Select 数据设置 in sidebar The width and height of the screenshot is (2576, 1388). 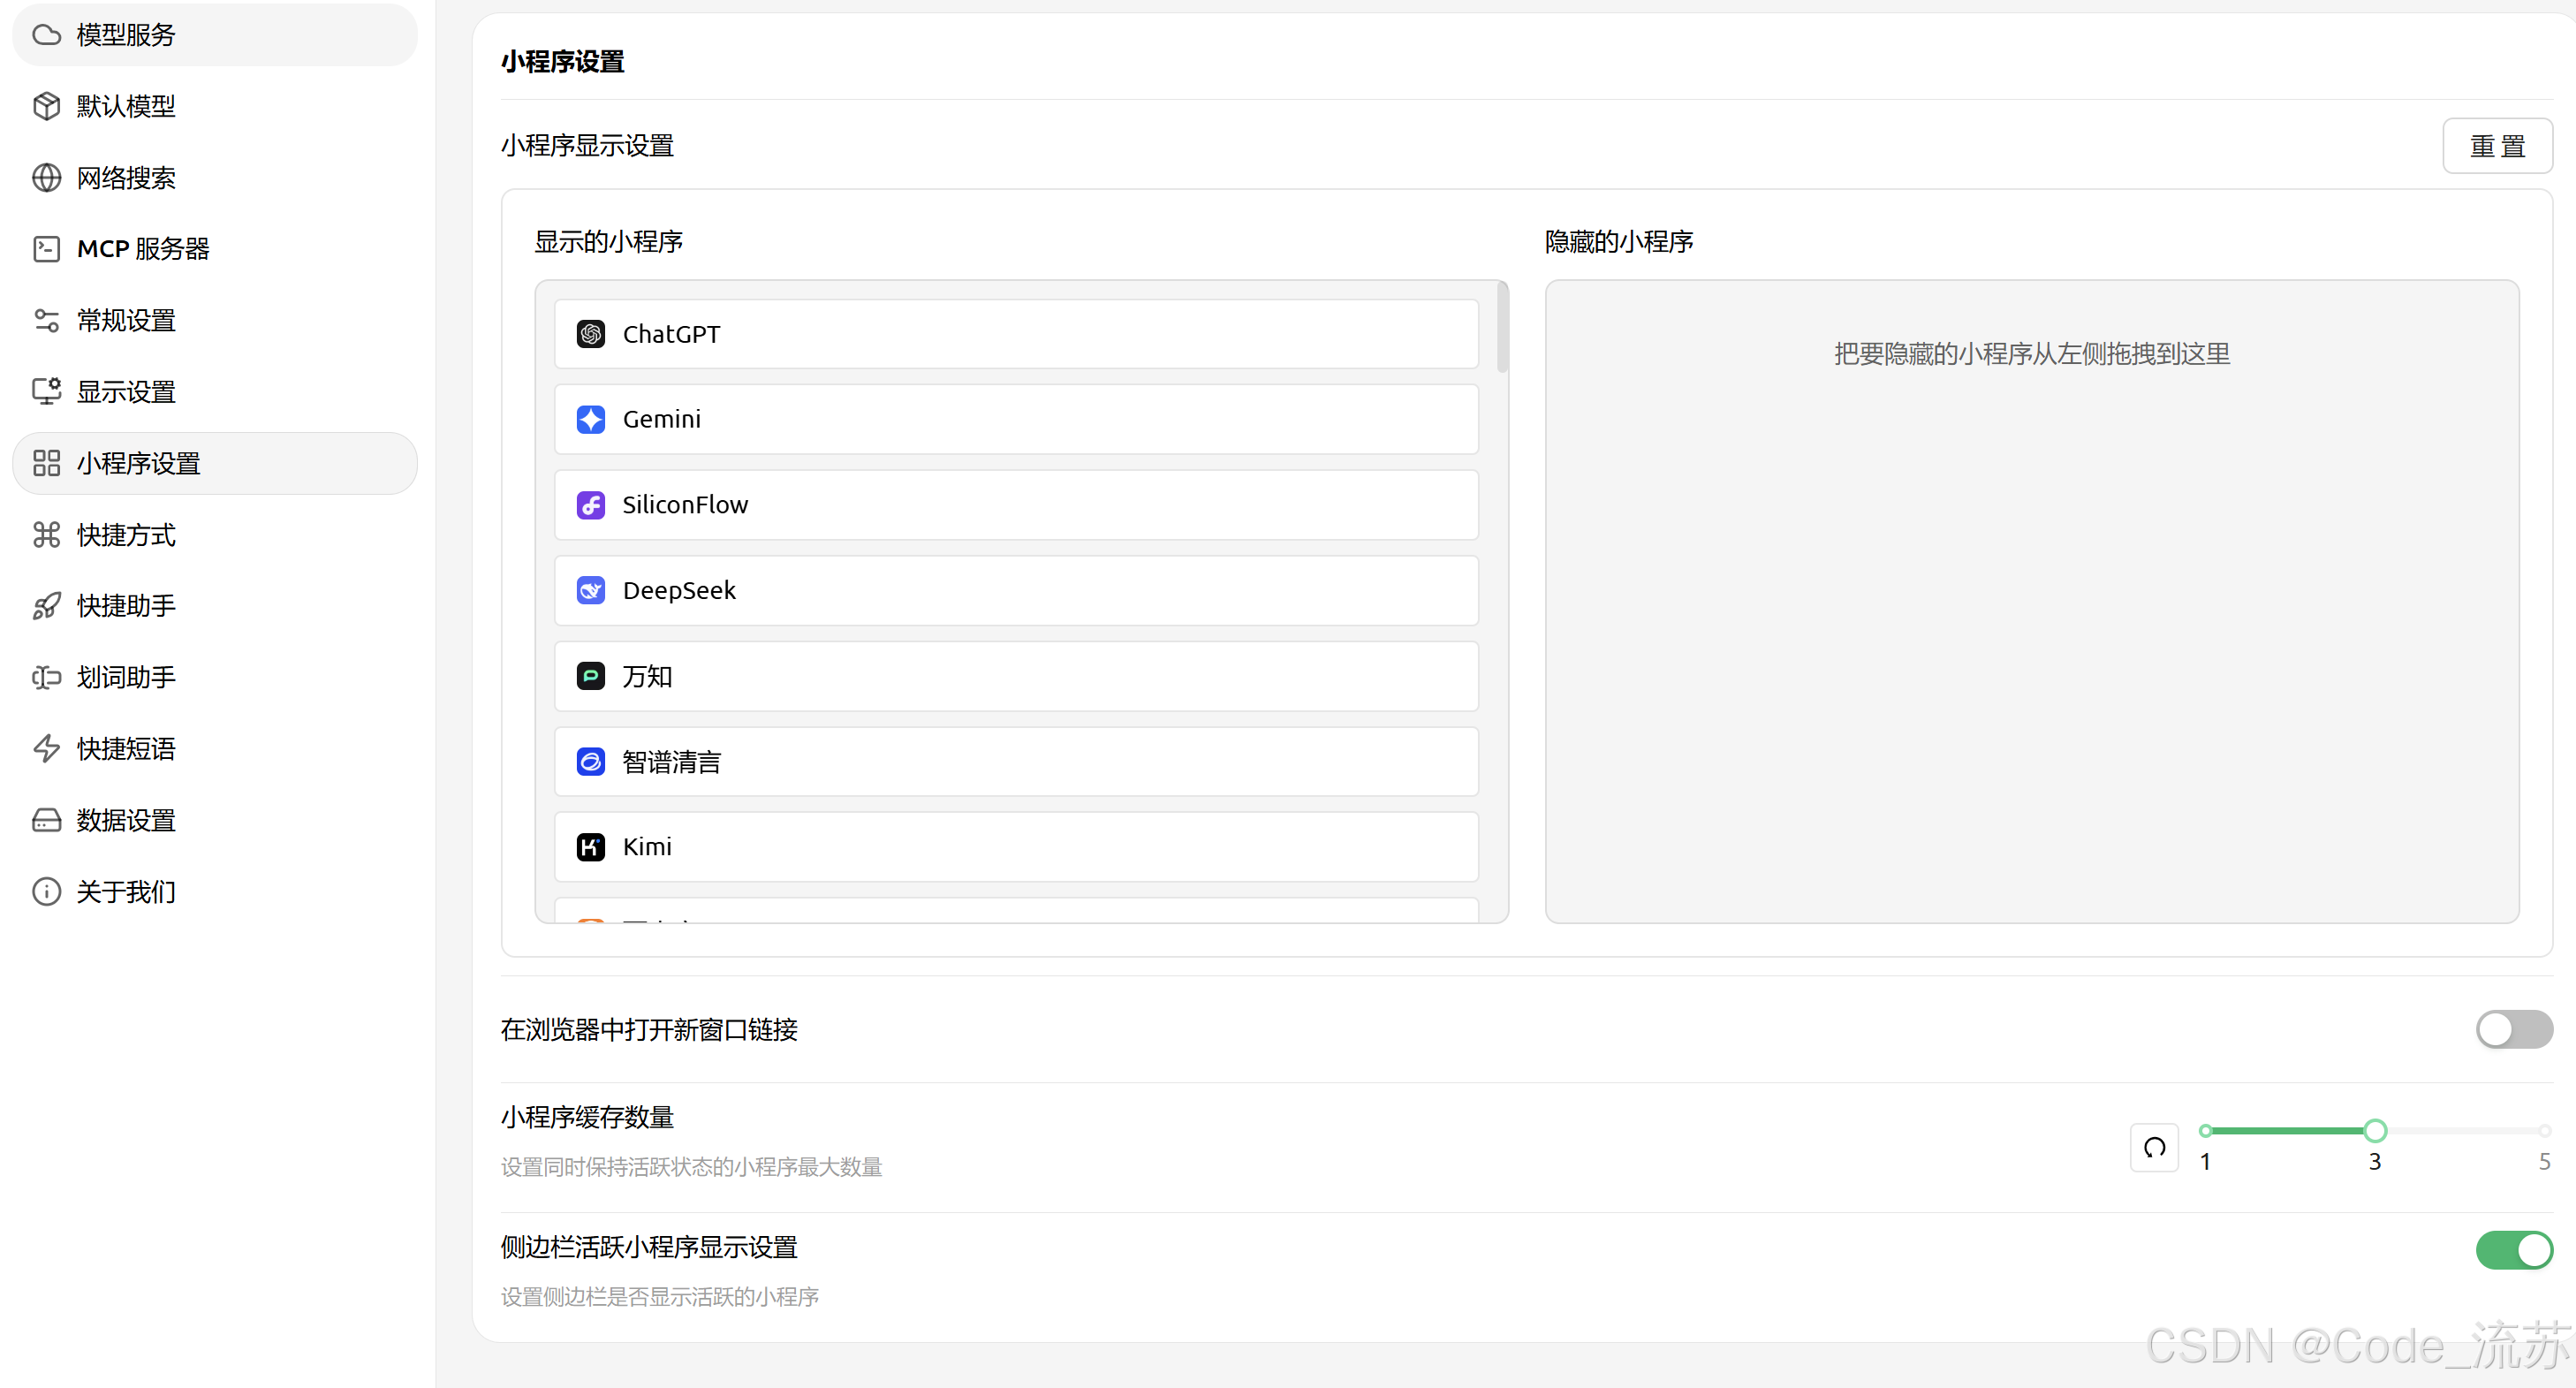[126, 820]
